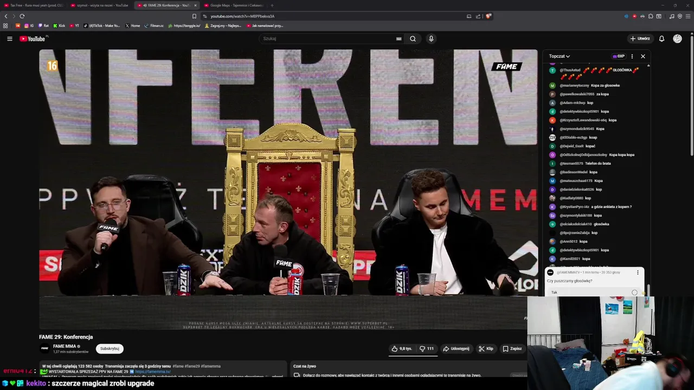
Task: Click share page icon in address bar
Action: pos(478,16)
